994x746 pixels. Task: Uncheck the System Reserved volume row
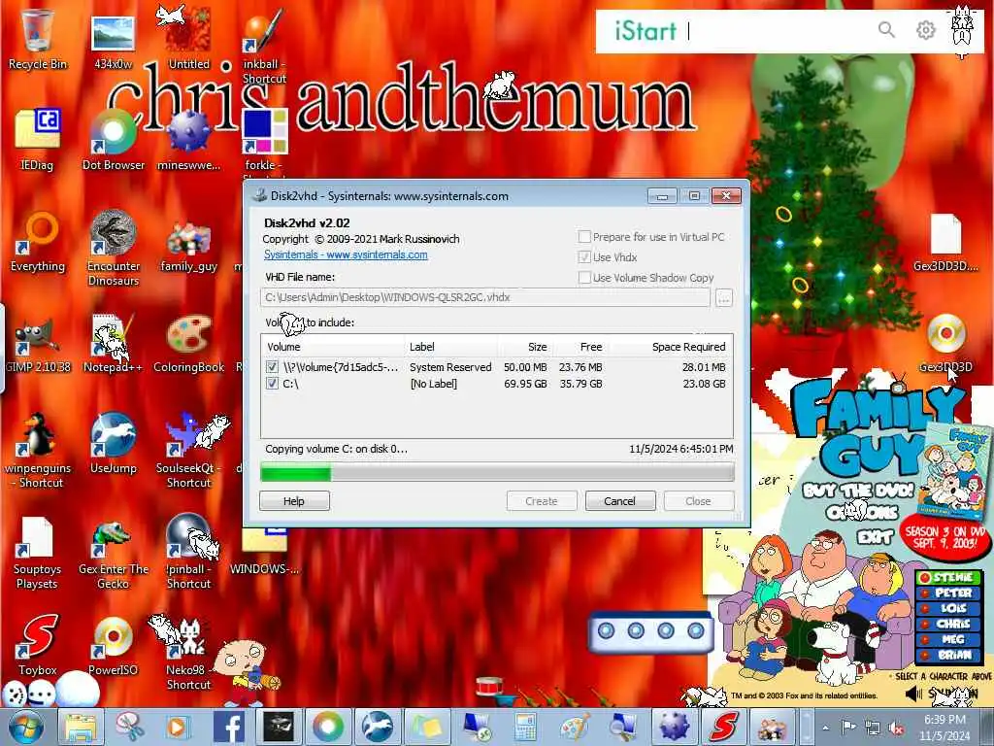click(272, 366)
